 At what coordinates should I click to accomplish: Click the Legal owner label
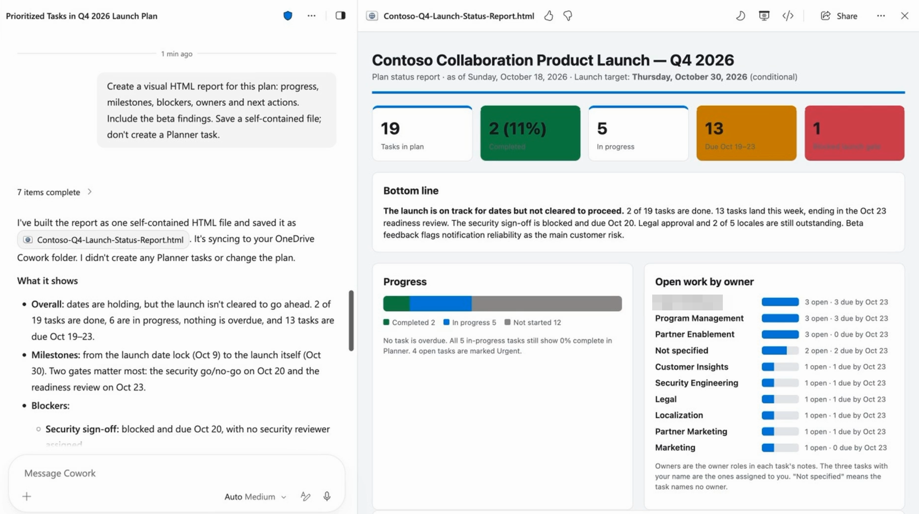point(666,399)
